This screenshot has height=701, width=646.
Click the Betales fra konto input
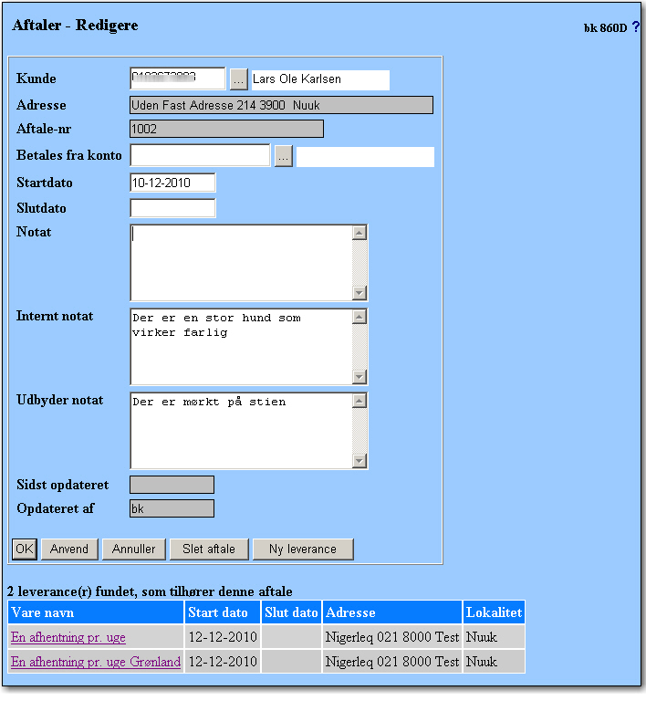click(x=200, y=156)
